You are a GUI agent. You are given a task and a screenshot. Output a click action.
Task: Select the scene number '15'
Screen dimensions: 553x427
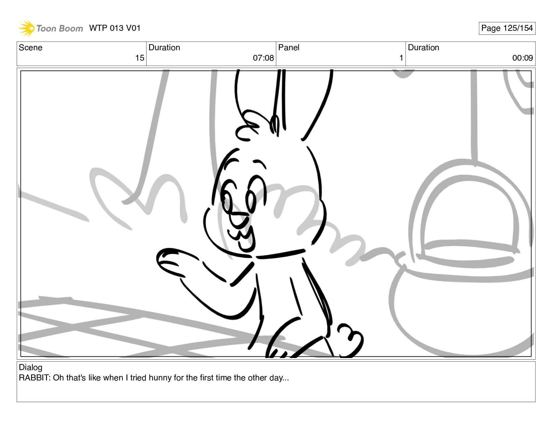point(140,58)
